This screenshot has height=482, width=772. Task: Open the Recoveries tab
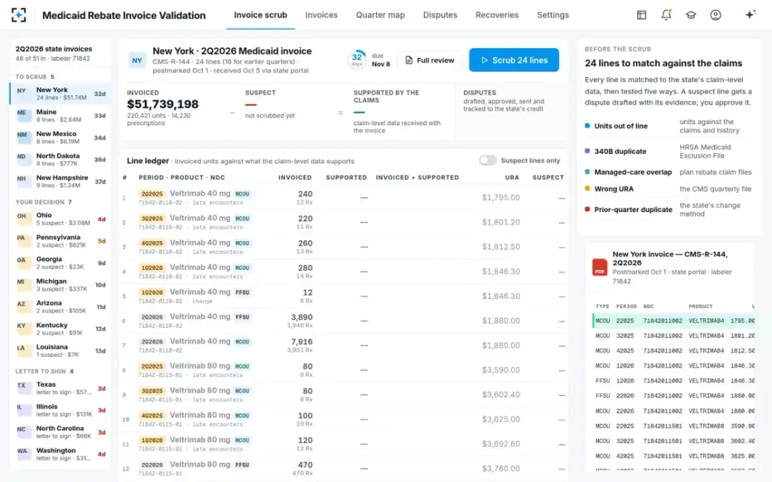tap(497, 15)
